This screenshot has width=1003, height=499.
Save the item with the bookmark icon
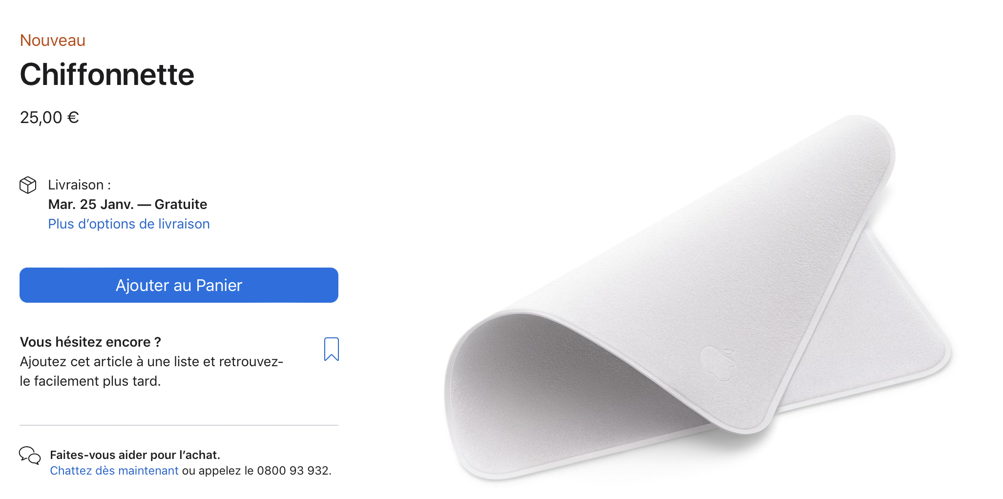point(331,349)
